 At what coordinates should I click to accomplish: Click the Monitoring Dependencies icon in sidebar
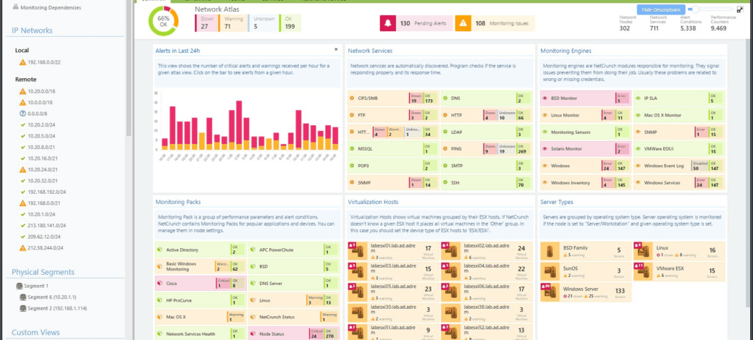tap(15, 7)
